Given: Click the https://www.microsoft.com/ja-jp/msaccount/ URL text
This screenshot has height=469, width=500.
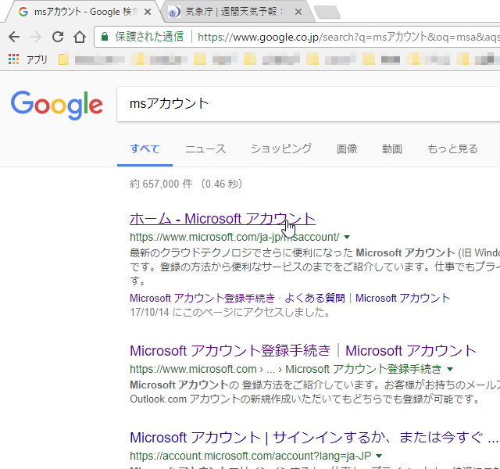Looking at the screenshot, I should pos(234,237).
